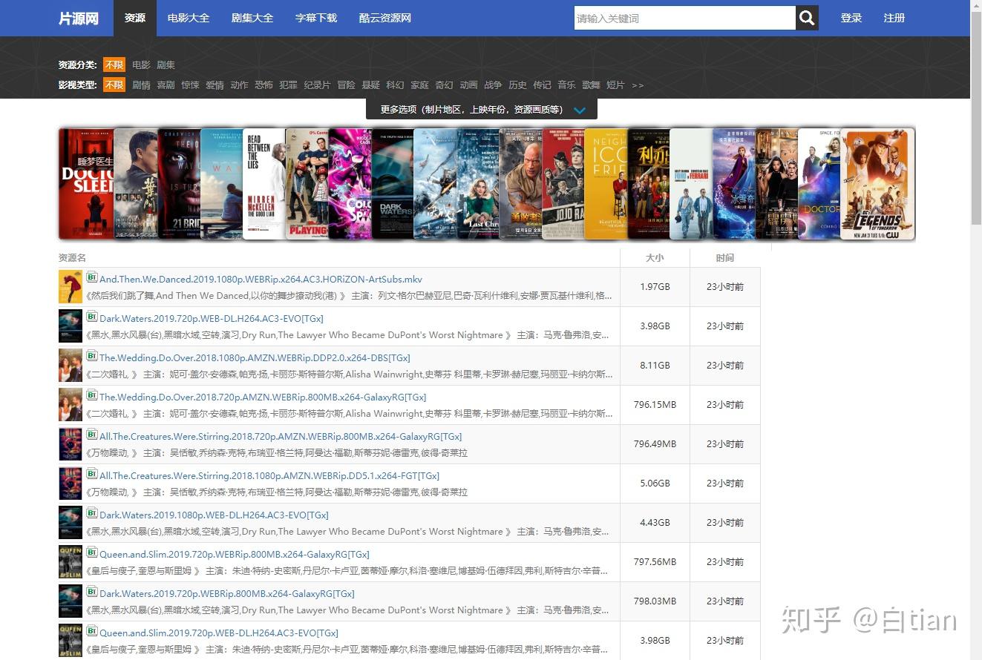Open Queen.and.Slim.2019.720p.WEBRip.800MB file link
Viewport: 982px width, 660px height.
click(x=235, y=555)
